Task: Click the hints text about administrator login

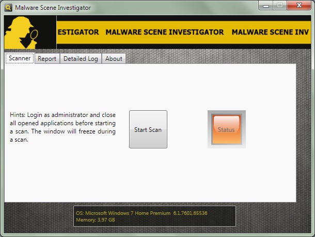Action: point(62,127)
